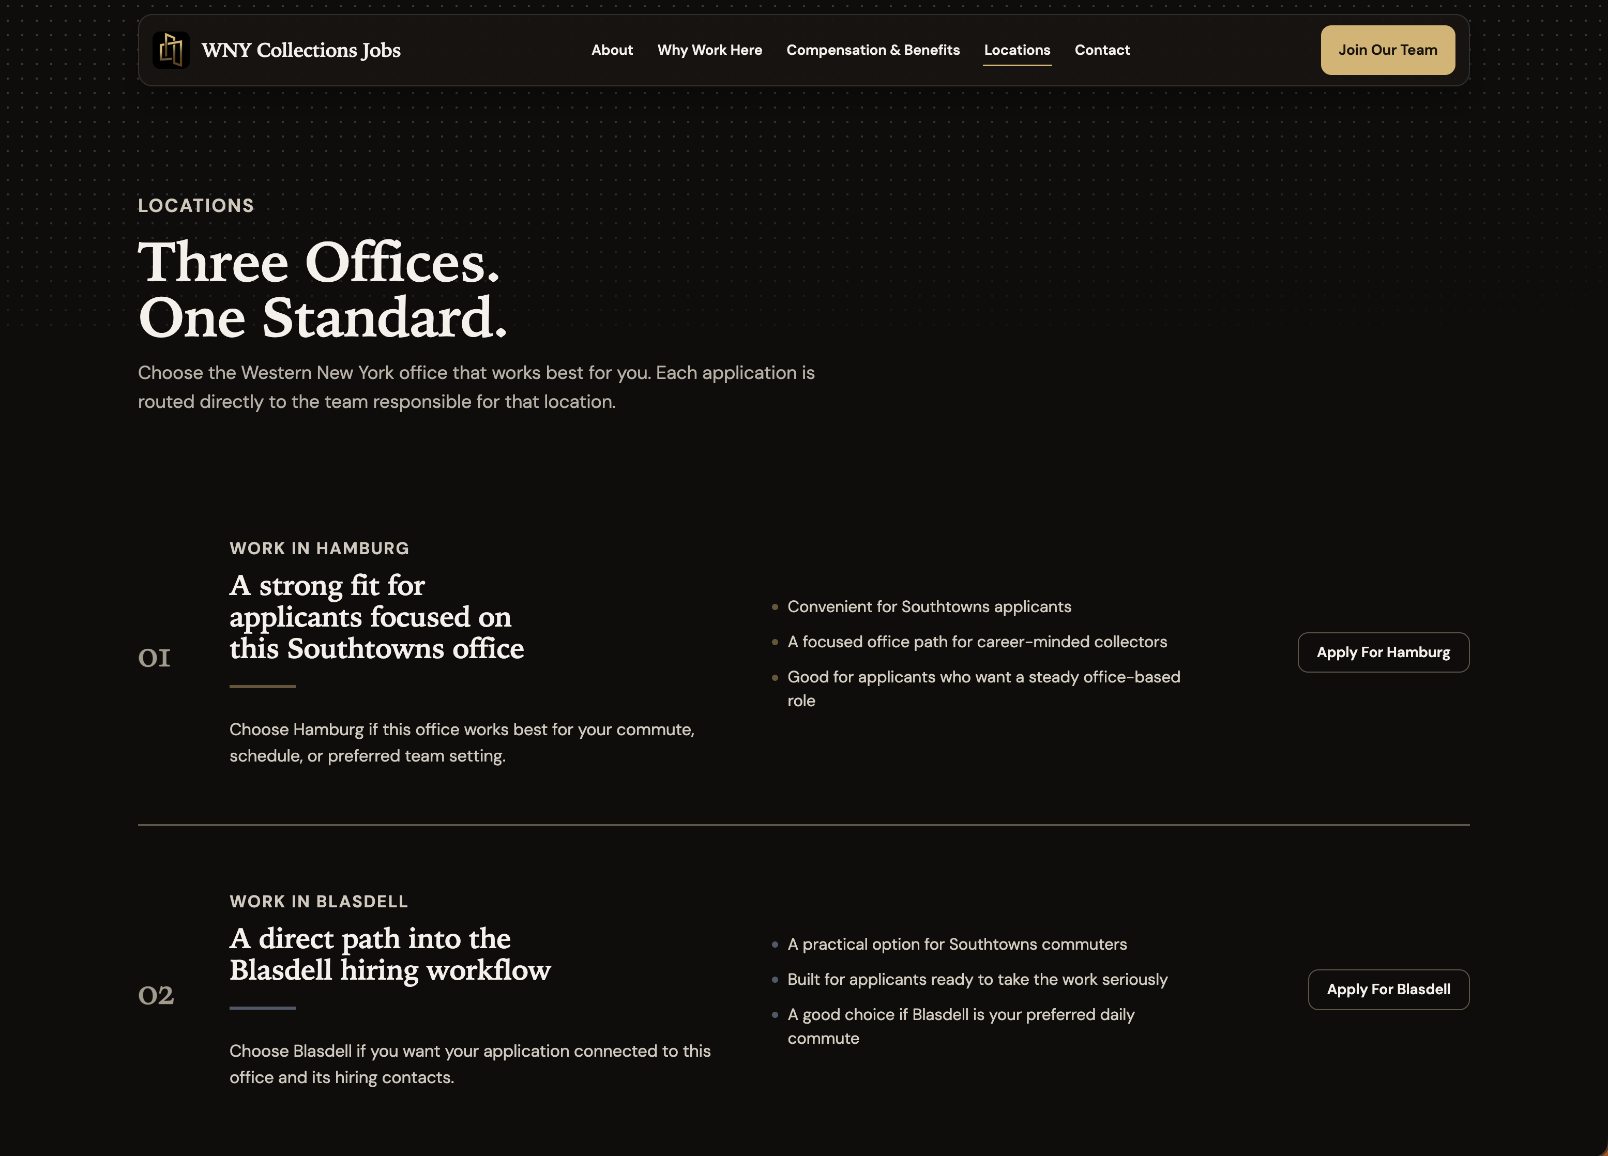Click the Blasdell hiring workflow heading
The image size is (1608, 1156).
pos(390,954)
